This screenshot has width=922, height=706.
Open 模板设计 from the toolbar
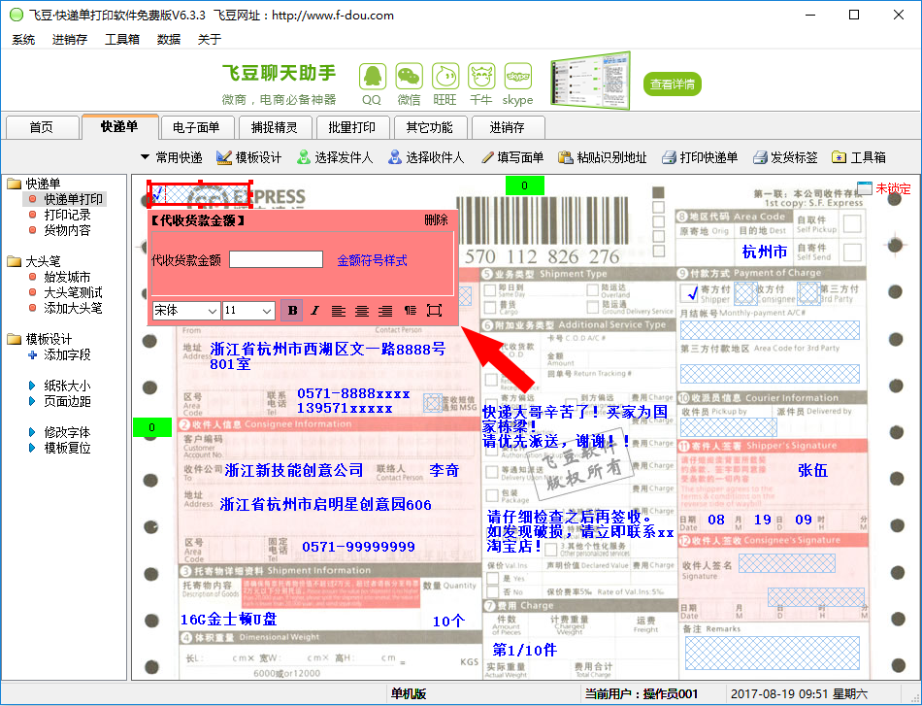click(248, 157)
